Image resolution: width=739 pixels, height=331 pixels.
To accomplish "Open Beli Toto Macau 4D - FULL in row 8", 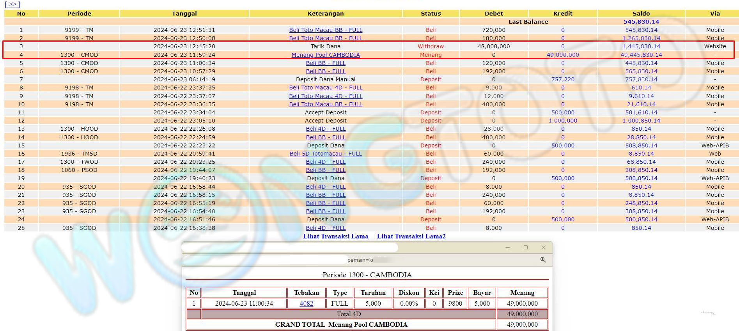I will tap(326, 88).
